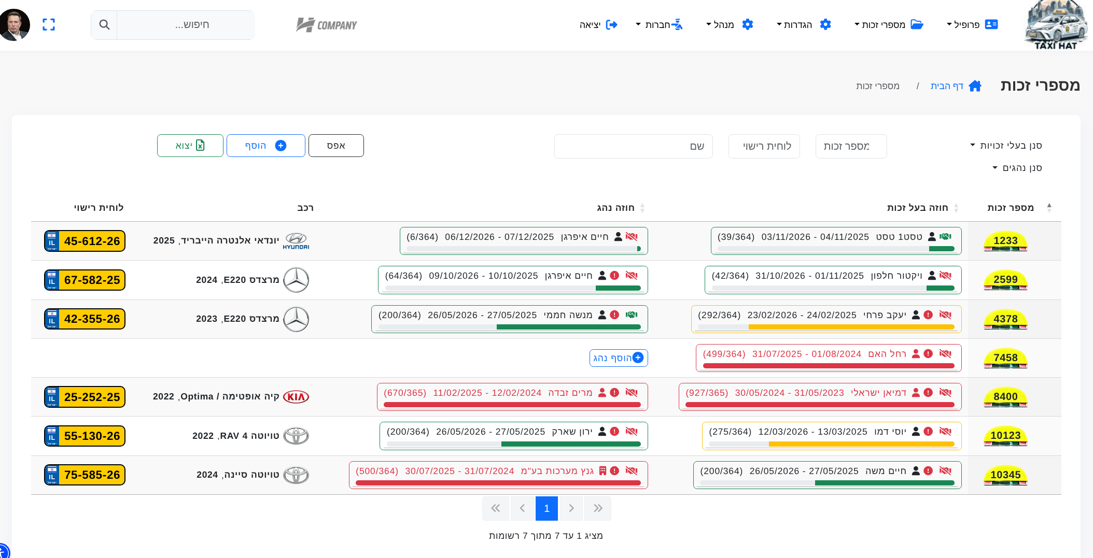Click the Kia logo in Optima row

(296, 397)
